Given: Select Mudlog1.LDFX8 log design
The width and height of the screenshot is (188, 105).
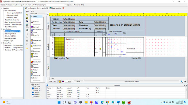Looking at the screenshot, I should [x=10, y=36].
